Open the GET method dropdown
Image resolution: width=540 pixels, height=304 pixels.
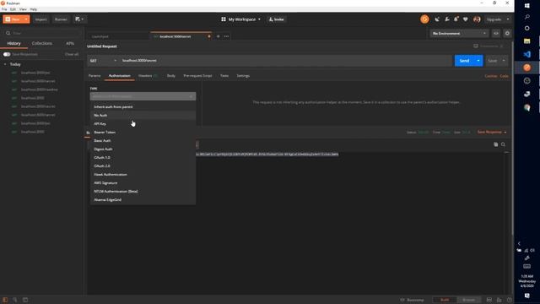click(x=103, y=61)
